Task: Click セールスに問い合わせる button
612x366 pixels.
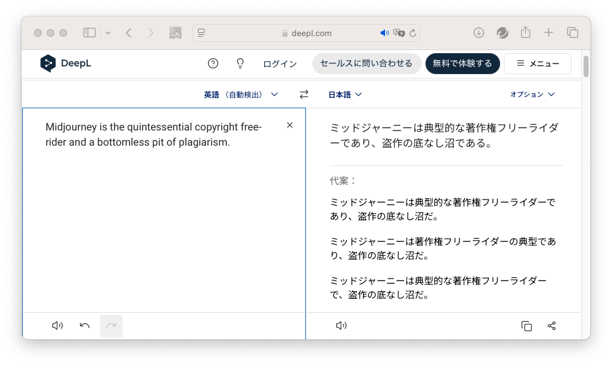Action: (x=366, y=63)
